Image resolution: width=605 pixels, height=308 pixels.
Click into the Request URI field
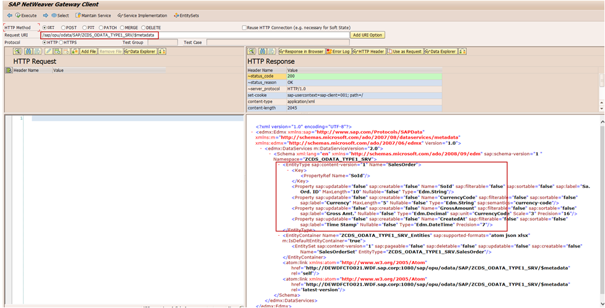[x=194, y=35]
